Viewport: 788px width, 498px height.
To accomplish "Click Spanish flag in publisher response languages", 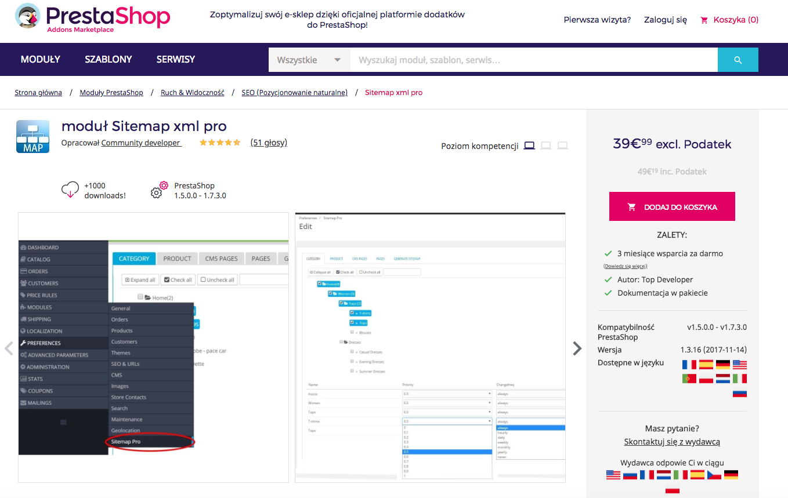I will pos(697,475).
